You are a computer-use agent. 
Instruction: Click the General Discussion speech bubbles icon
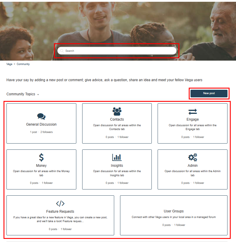pos(41,116)
